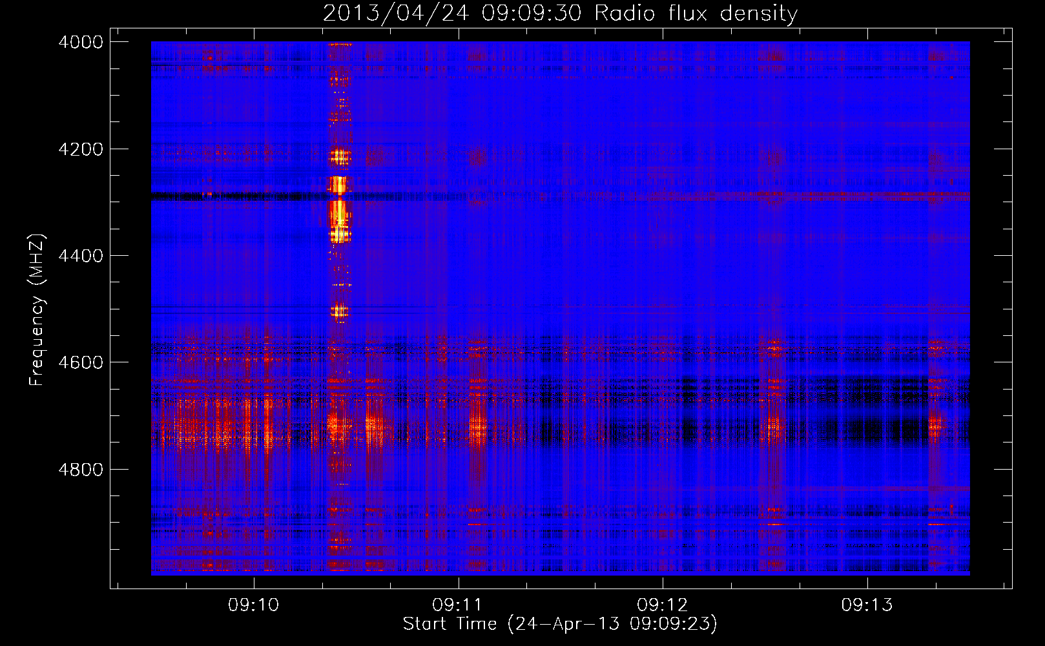This screenshot has height=646, width=1045.
Task: Click the 4000 frequency axis label
Action: (81, 42)
